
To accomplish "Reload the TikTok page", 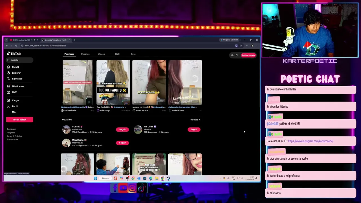I will pyautogui.click(x=16, y=46).
